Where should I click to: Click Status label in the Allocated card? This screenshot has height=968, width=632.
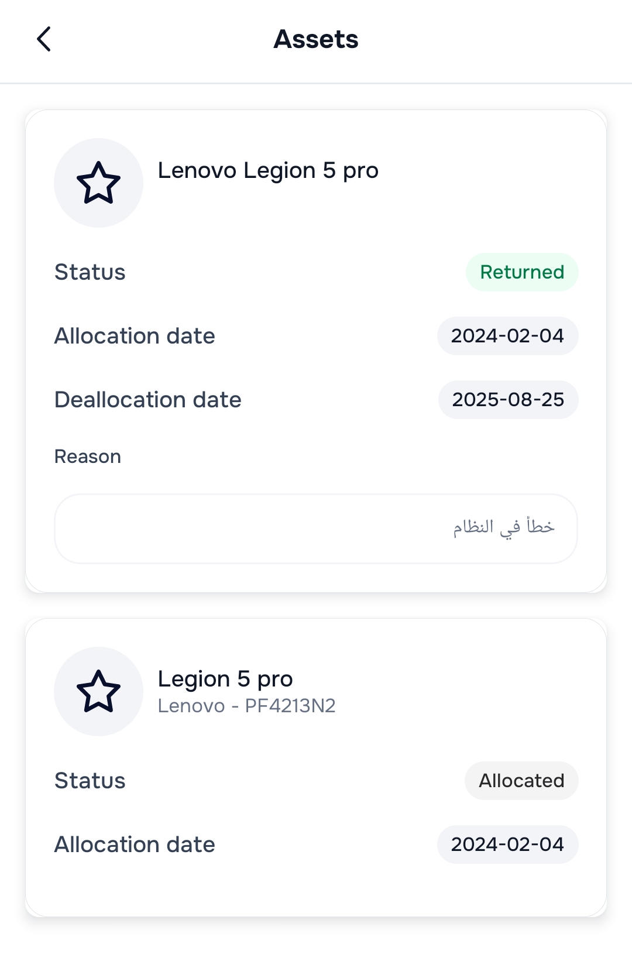tap(90, 781)
